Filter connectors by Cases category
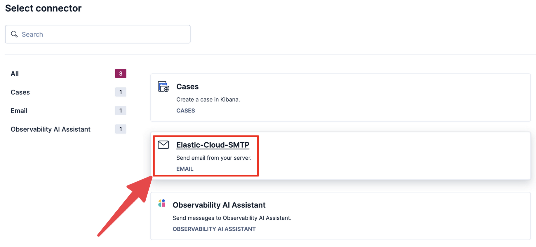536x247 pixels. [x=20, y=92]
